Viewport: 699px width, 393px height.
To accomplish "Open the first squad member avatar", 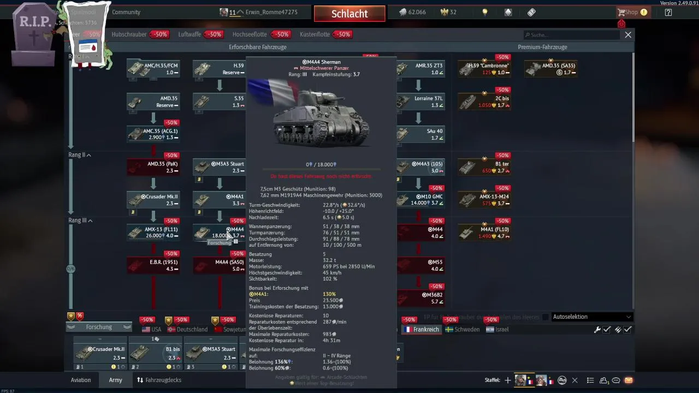I will [521, 380].
